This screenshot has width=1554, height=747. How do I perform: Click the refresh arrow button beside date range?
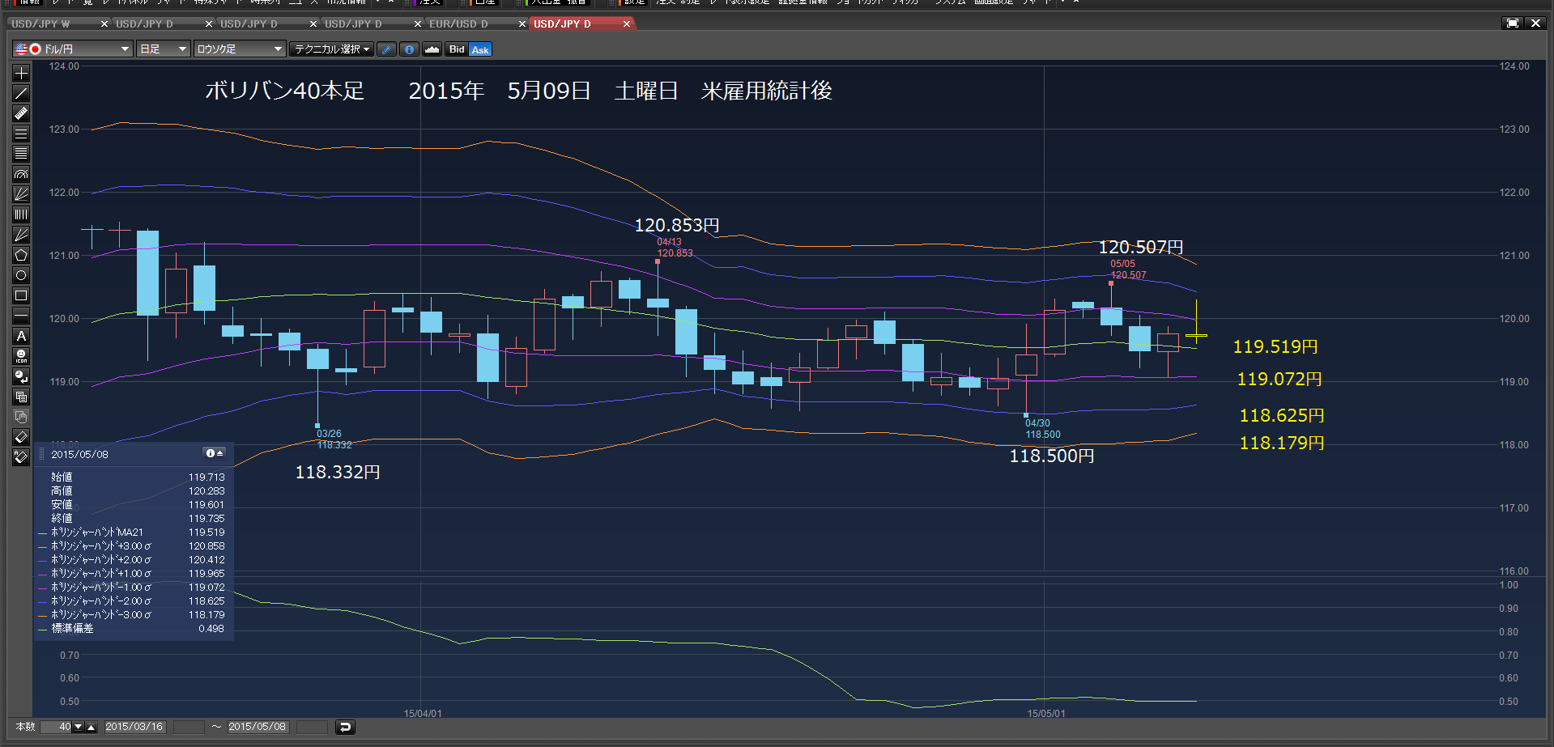[x=345, y=727]
